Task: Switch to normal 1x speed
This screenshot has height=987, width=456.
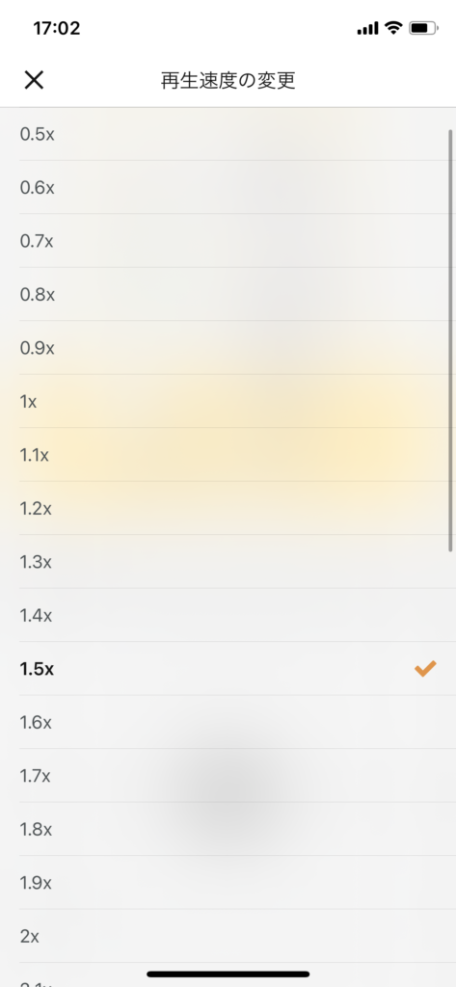Action: tap(228, 402)
